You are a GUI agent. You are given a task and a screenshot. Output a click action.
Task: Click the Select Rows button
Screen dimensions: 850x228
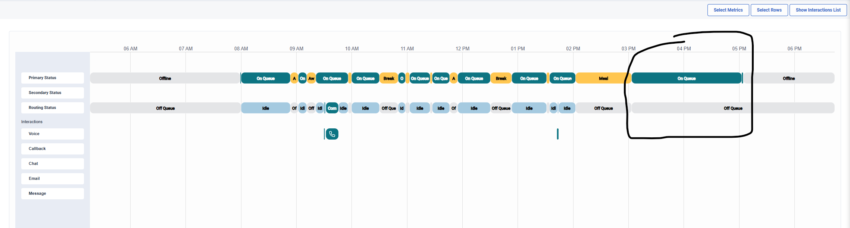pyautogui.click(x=769, y=10)
